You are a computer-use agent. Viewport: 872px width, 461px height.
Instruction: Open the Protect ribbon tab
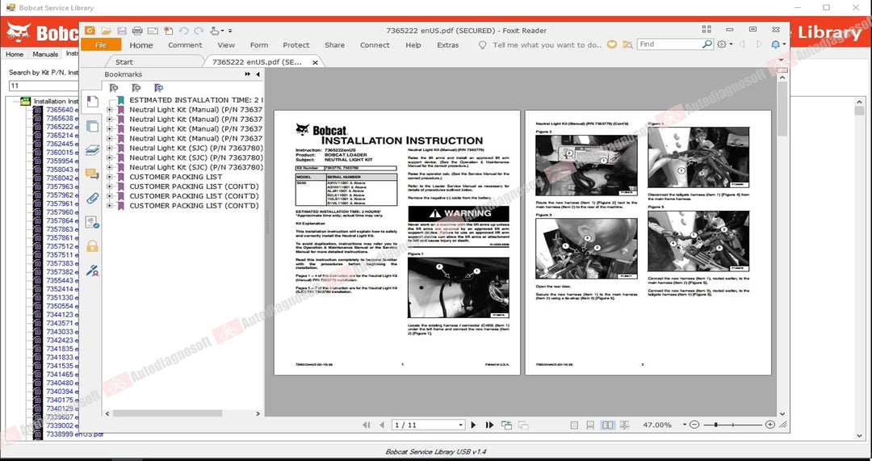296,45
